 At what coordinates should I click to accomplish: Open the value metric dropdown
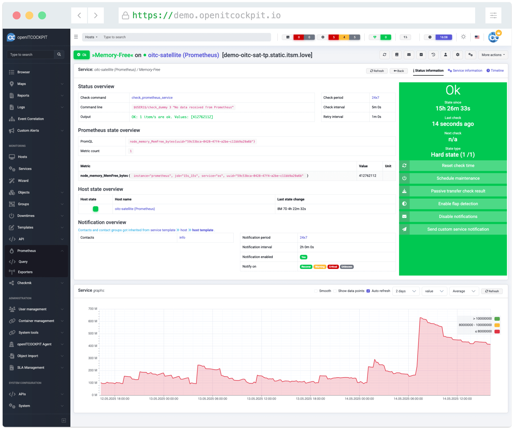(x=434, y=291)
